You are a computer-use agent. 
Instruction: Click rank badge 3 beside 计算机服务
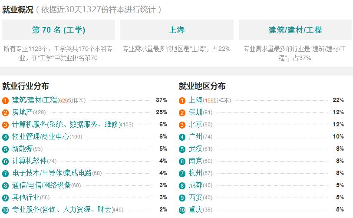(5, 125)
